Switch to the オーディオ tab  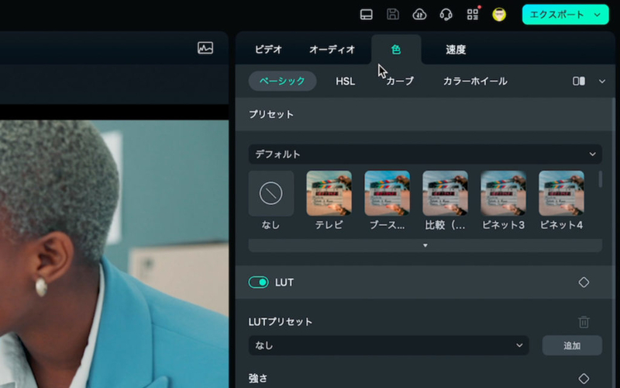[x=332, y=50]
